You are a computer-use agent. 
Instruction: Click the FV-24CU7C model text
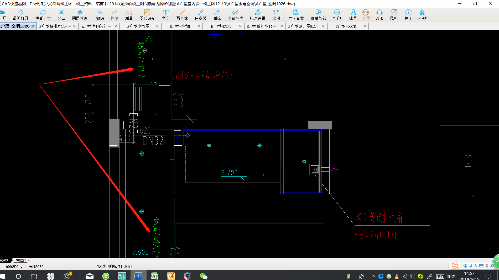tap(376, 235)
